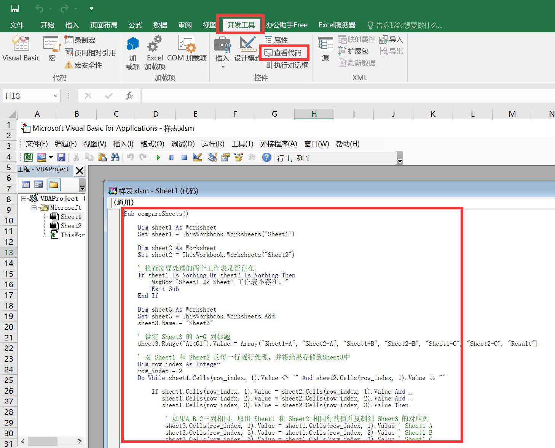Screen dimensions: 555x448
Task: Expand the VBA insert UserForm dropdown arrow
Action: pos(51,157)
